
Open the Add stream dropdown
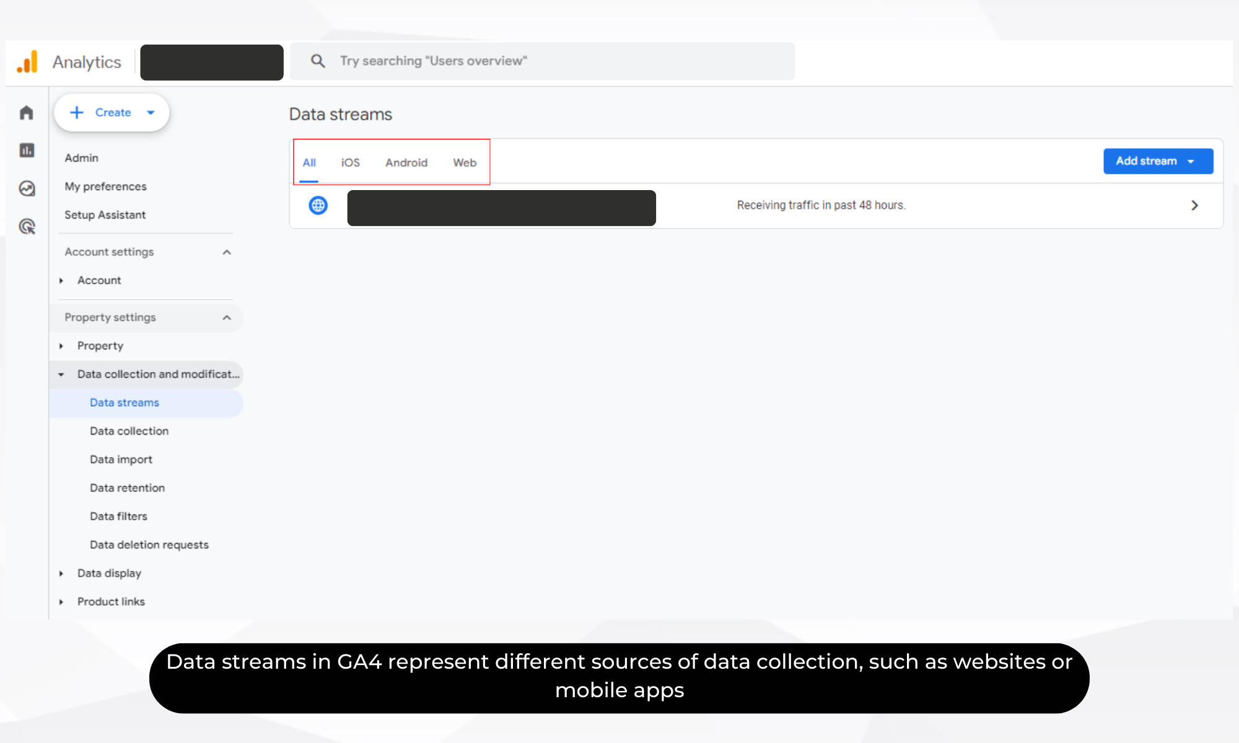coord(1157,161)
